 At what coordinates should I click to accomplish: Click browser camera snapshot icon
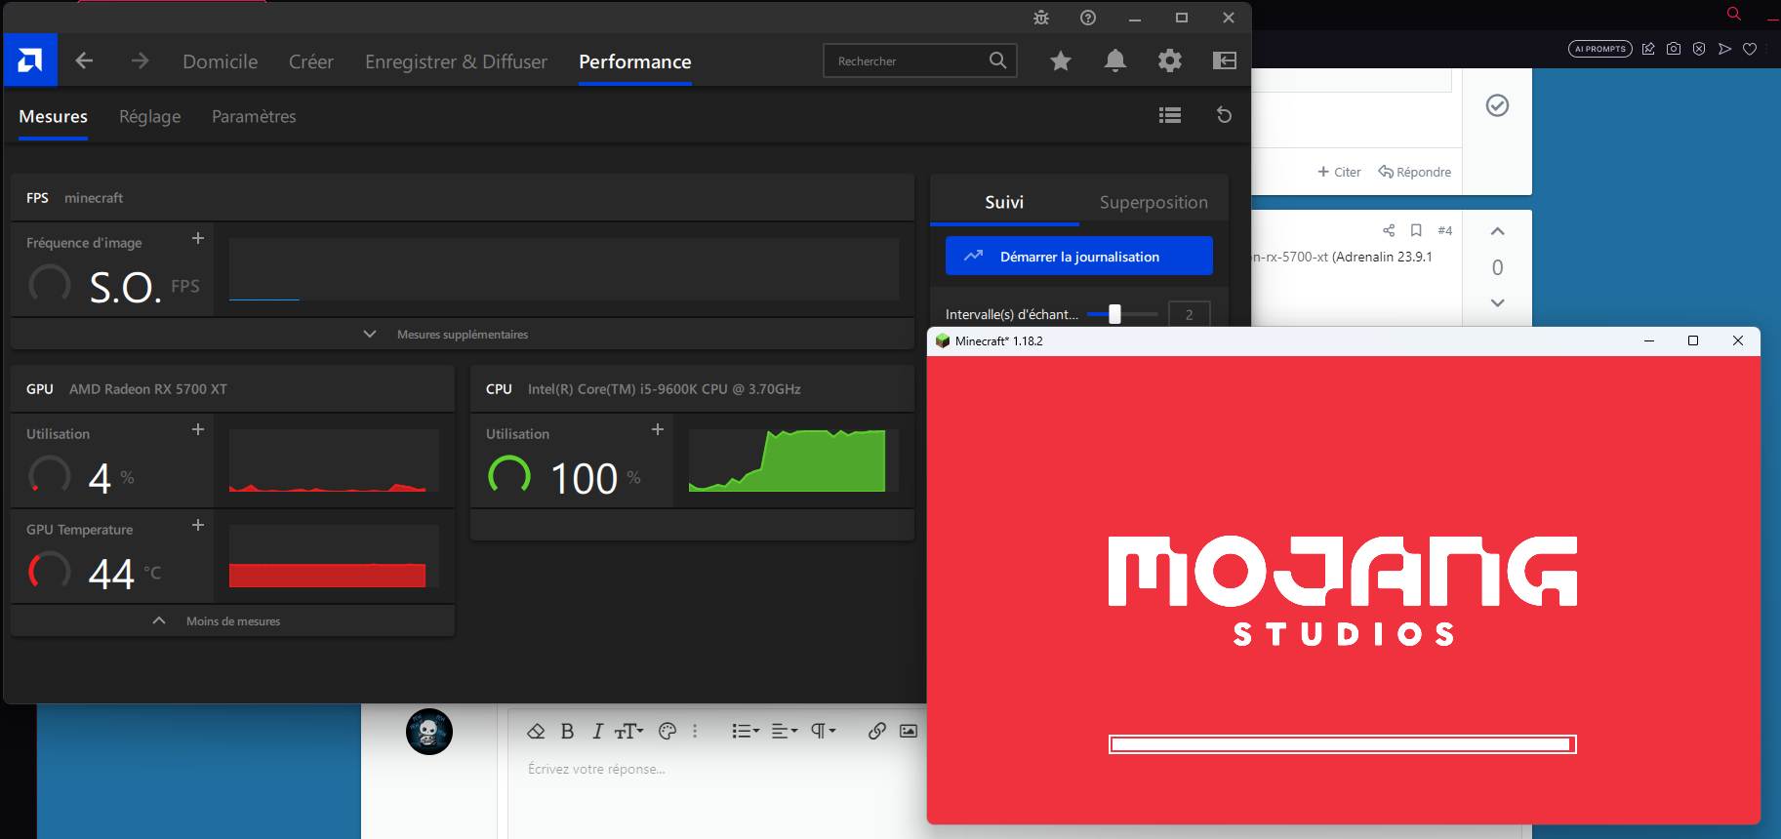[1674, 49]
